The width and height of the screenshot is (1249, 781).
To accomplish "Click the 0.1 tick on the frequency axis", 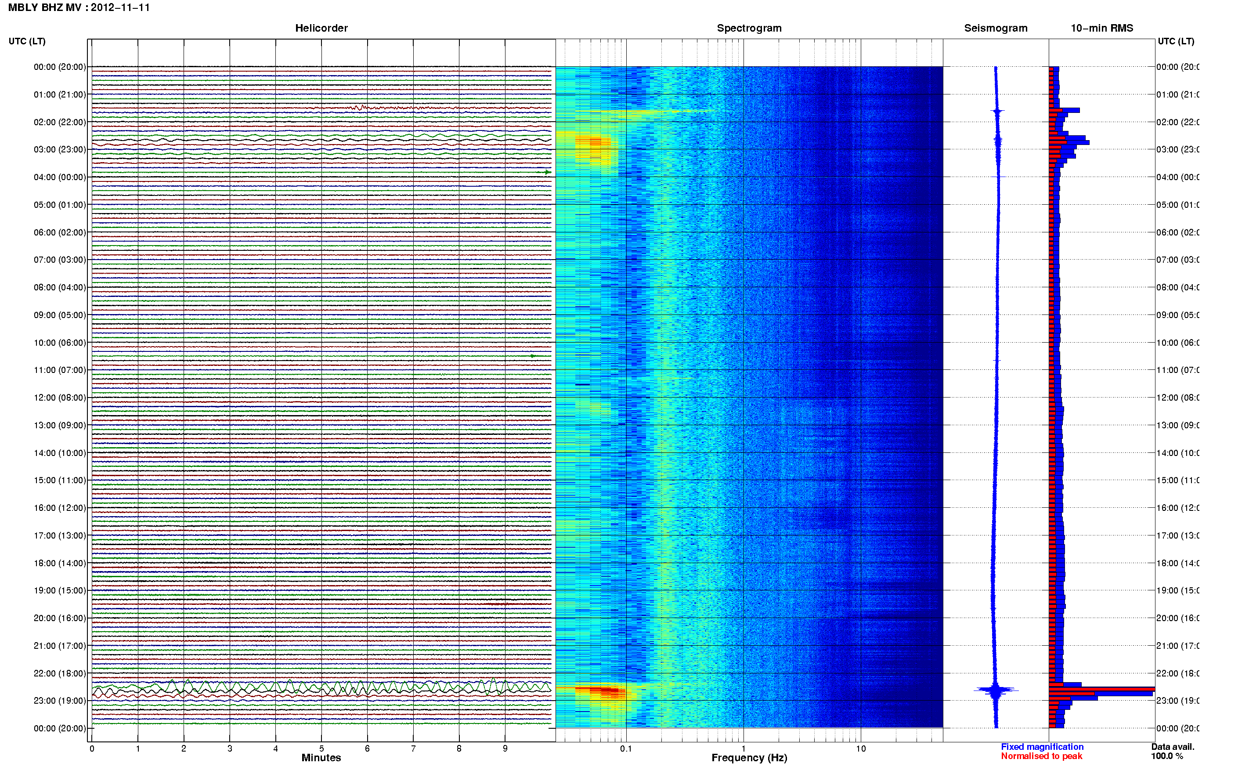I will pos(626,748).
